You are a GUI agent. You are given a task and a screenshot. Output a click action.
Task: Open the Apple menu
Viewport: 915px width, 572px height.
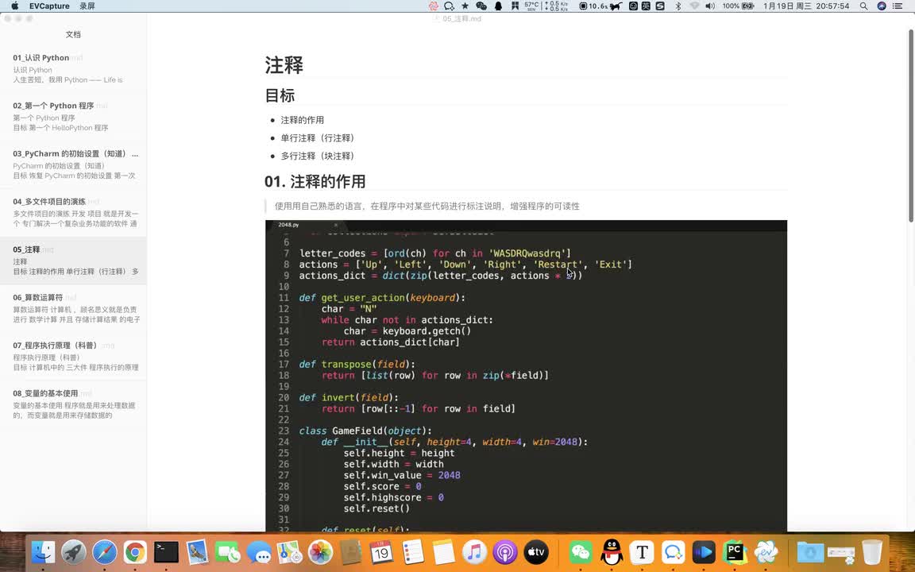(x=14, y=6)
